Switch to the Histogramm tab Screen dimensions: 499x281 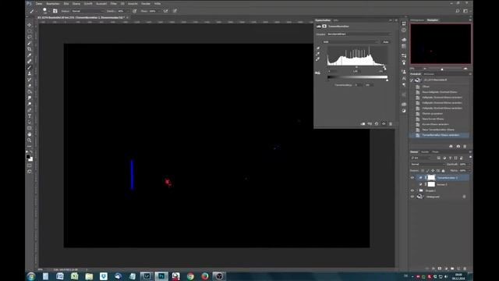pos(417,20)
